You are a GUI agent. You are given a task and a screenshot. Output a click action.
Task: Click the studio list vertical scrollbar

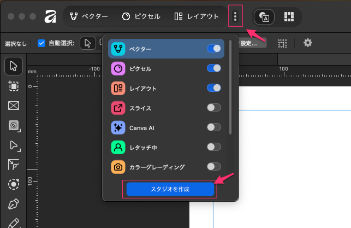pyautogui.click(x=231, y=87)
